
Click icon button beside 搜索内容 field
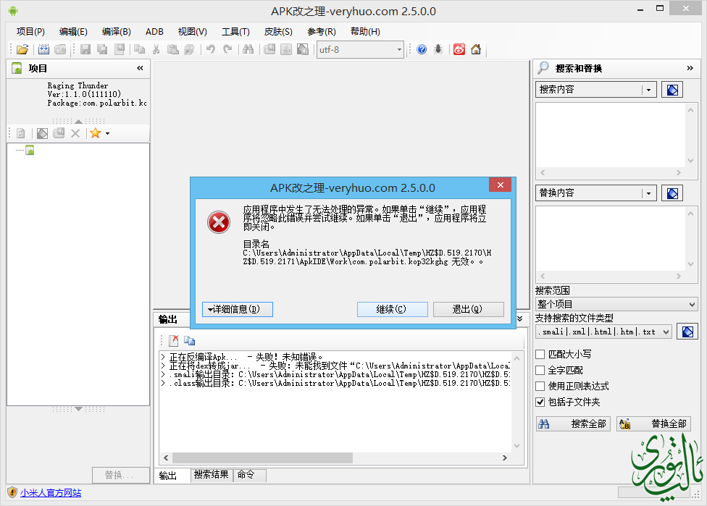click(672, 90)
